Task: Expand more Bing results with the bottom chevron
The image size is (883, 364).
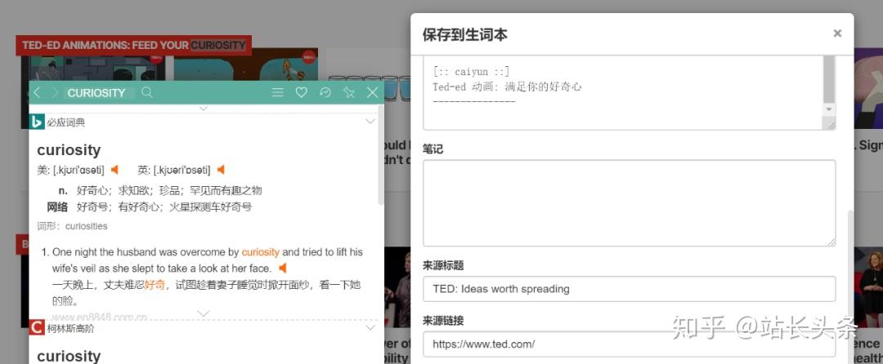Action: click(204, 313)
